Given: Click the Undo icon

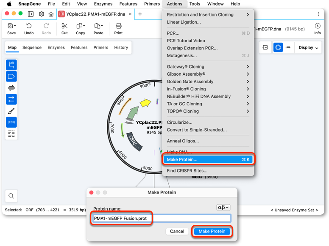Looking at the screenshot, I should point(29,26).
